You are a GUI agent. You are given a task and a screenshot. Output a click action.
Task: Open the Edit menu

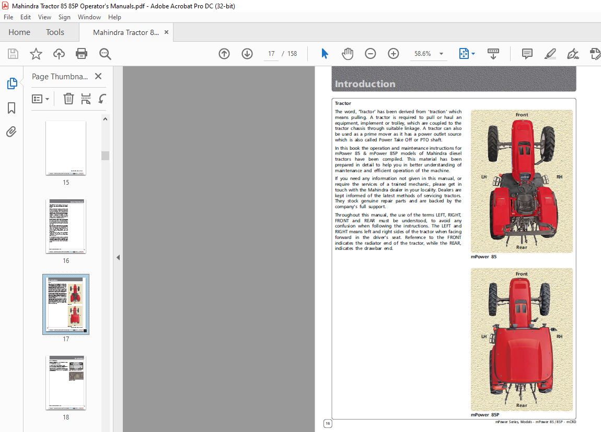click(x=26, y=17)
